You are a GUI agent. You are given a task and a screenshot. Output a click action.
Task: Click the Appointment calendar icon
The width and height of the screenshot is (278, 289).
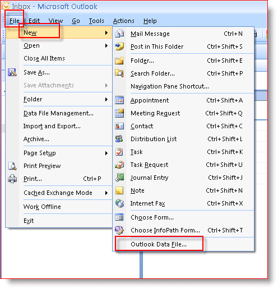coord(119,100)
